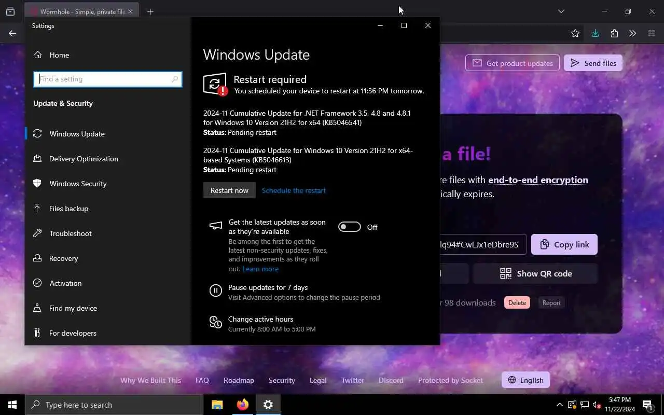The width and height of the screenshot is (664, 415).
Task: Open Windows Start menu
Action: (12, 405)
